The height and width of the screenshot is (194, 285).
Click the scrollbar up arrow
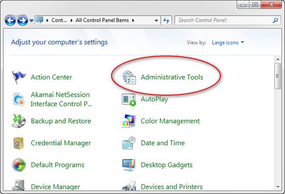pos(278,59)
